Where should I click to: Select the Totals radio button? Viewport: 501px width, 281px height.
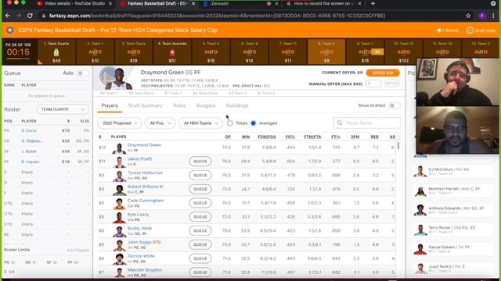point(230,123)
